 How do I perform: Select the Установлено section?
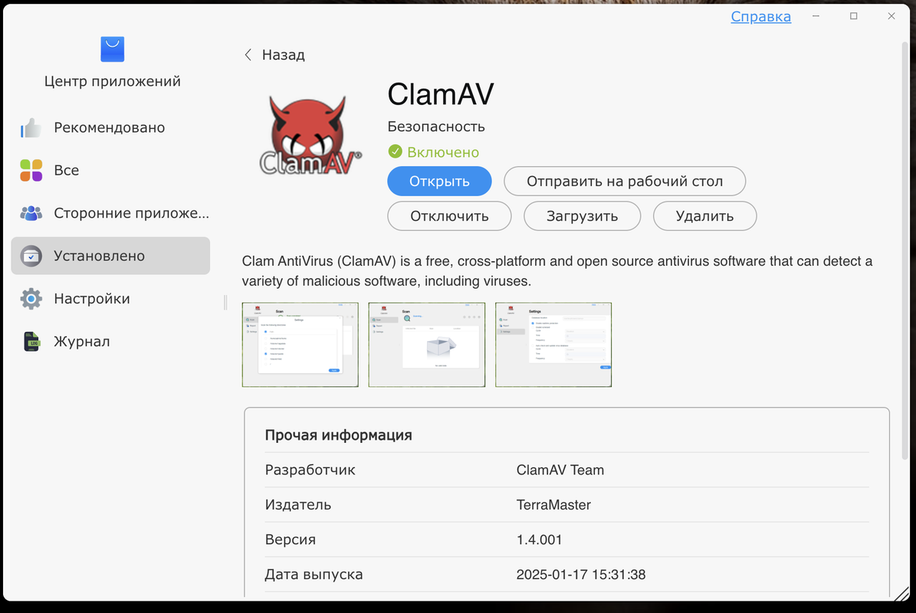(x=110, y=256)
